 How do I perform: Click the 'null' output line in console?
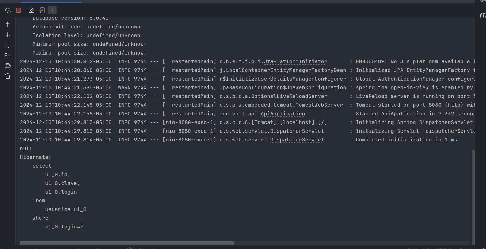point(26,149)
